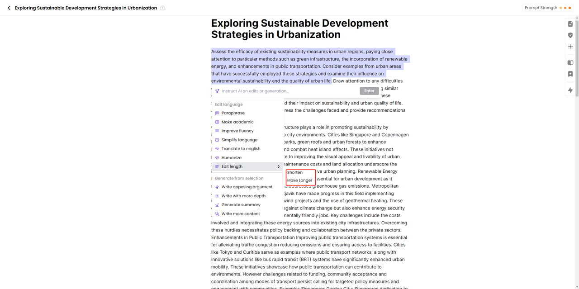Open the shield check icon in right sidebar
The height and width of the screenshot is (289, 579).
pos(570,35)
